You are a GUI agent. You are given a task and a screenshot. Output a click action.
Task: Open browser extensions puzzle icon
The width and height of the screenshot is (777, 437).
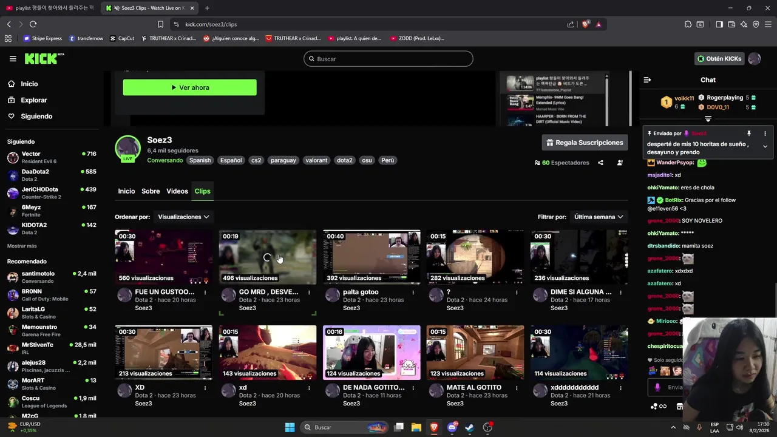click(688, 24)
